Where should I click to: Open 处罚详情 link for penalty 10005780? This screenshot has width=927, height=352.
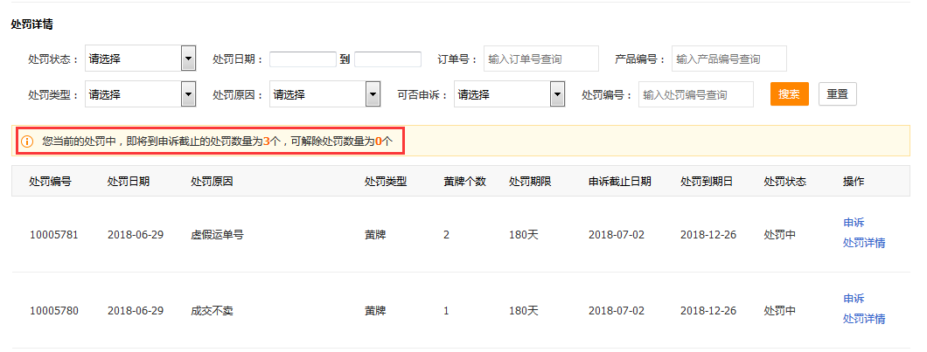(x=864, y=319)
